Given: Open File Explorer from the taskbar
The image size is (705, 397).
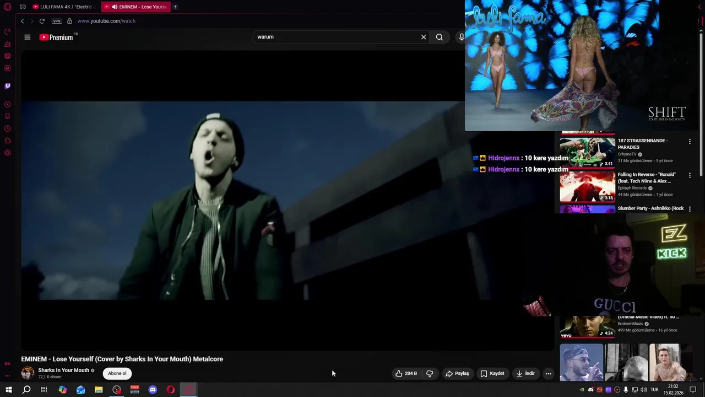Looking at the screenshot, I should pyautogui.click(x=99, y=390).
